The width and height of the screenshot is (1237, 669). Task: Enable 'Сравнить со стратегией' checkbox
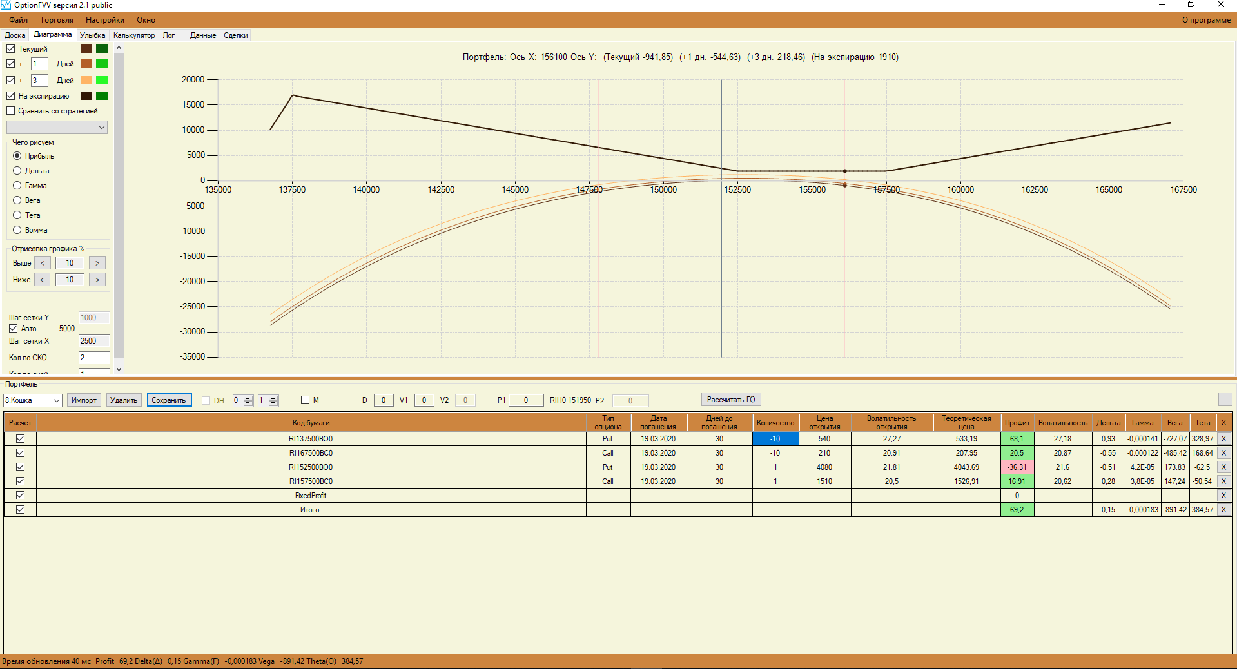tap(11, 111)
